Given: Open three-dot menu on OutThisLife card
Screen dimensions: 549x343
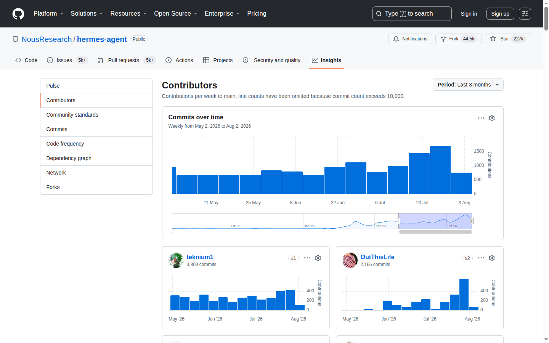Looking at the screenshot, I should [x=481, y=258].
